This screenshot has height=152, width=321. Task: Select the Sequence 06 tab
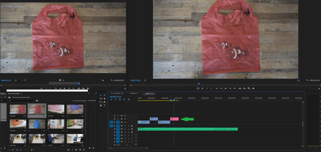pyautogui.click(x=149, y=93)
